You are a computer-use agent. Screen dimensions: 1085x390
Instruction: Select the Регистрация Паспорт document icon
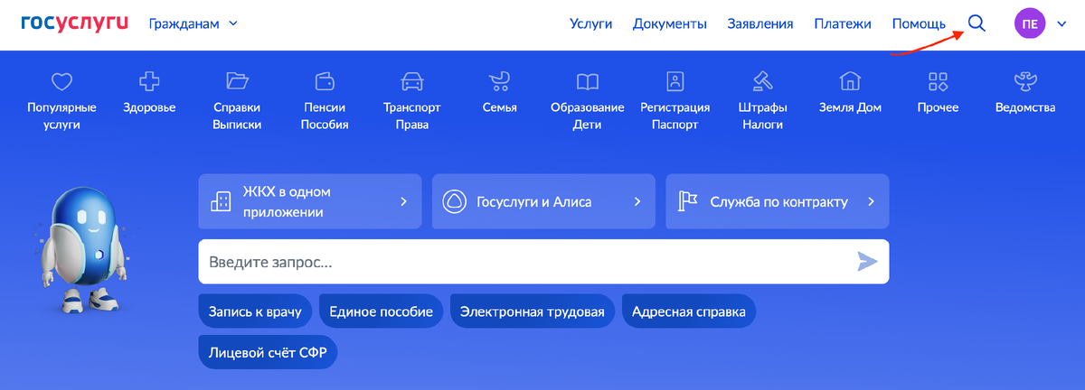point(675,82)
